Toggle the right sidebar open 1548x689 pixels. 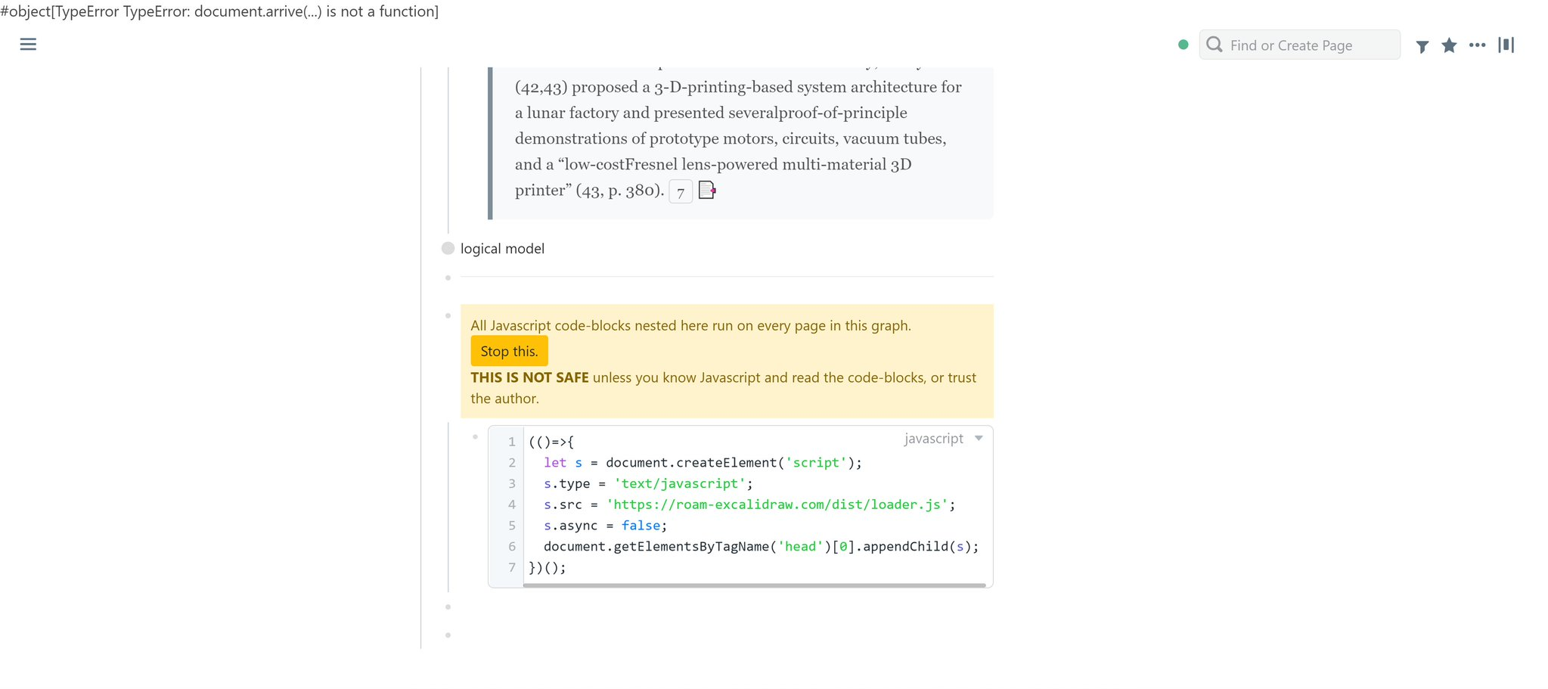tap(1506, 45)
